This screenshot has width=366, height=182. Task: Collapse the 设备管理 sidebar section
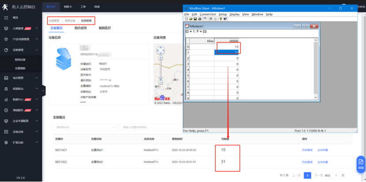click(x=37, y=50)
